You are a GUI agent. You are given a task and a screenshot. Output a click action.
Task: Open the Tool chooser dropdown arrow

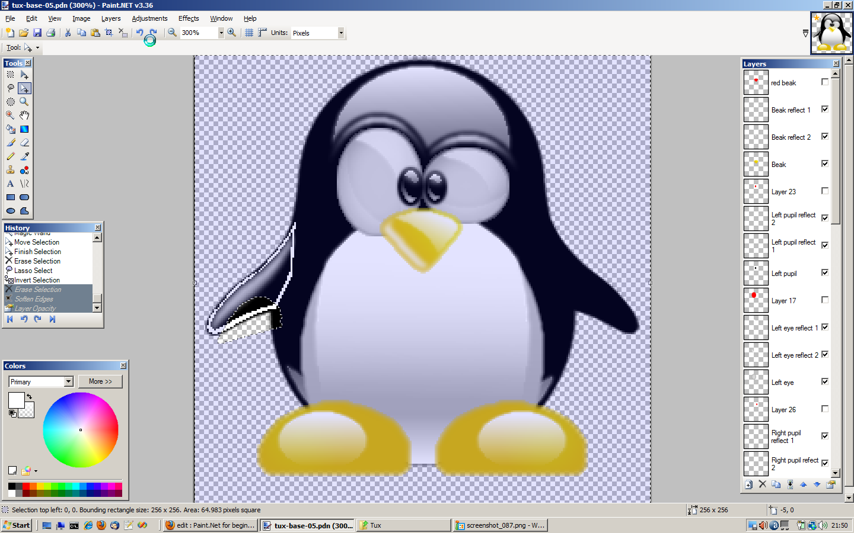point(37,48)
